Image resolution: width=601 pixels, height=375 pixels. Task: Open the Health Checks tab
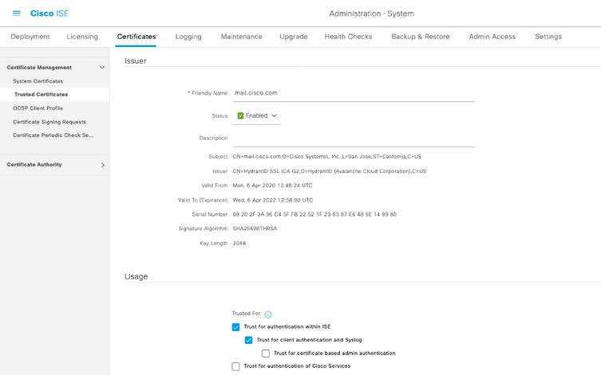(348, 37)
